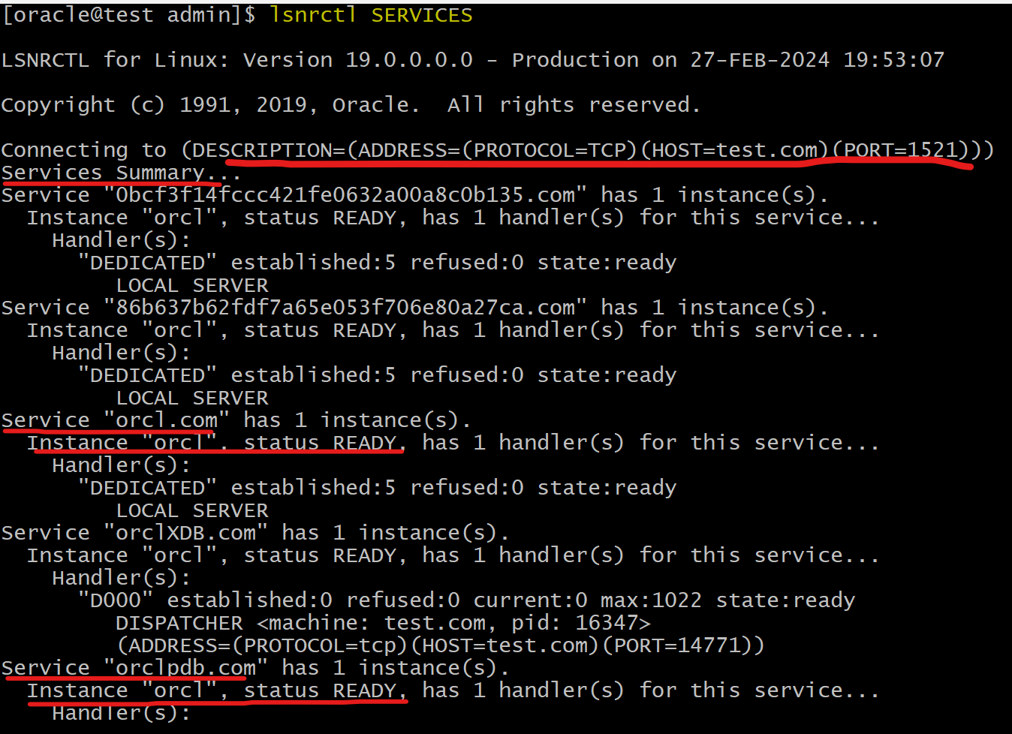The image size is (1012, 734).
Task: Click the underlined Service "orclpdb.com" line
Action: 255,668
